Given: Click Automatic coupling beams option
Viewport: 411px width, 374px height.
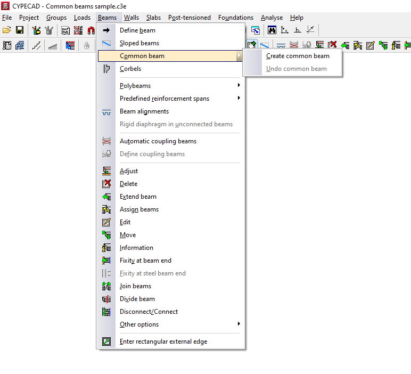Looking at the screenshot, I should point(158,141).
